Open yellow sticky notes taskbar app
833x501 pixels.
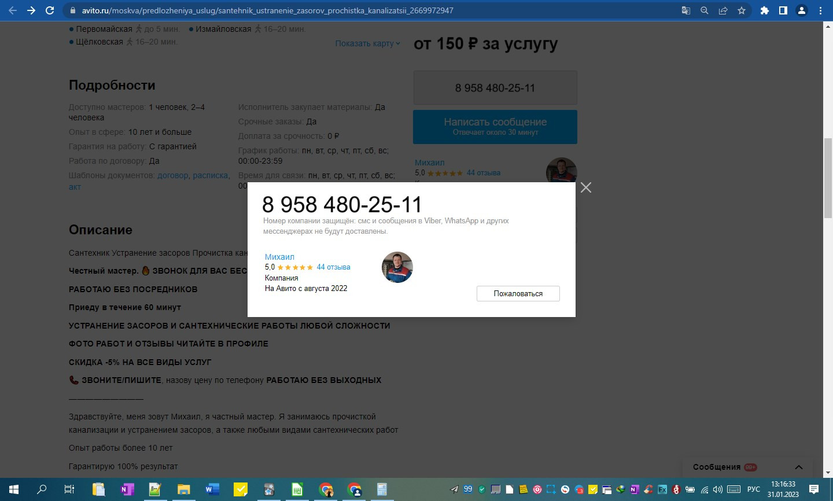(x=240, y=489)
